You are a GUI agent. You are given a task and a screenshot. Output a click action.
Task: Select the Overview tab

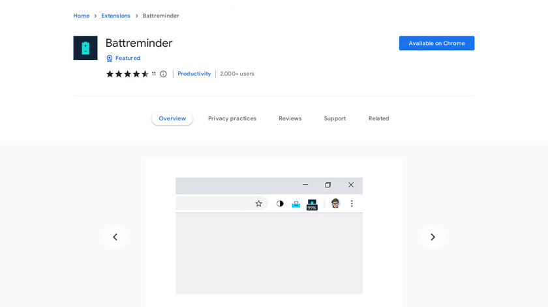point(172,118)
